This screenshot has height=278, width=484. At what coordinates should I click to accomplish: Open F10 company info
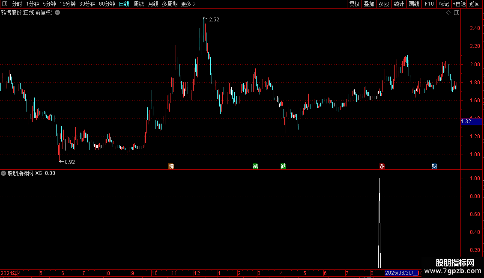pos(429,4)
